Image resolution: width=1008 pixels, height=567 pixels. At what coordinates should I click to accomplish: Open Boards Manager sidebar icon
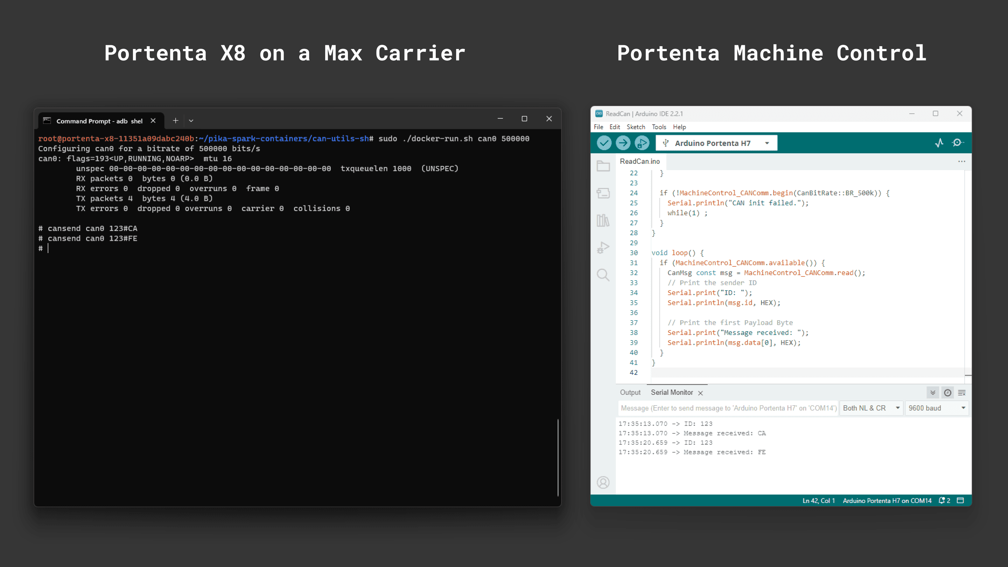pyautogui.click(x=603, y=193)
